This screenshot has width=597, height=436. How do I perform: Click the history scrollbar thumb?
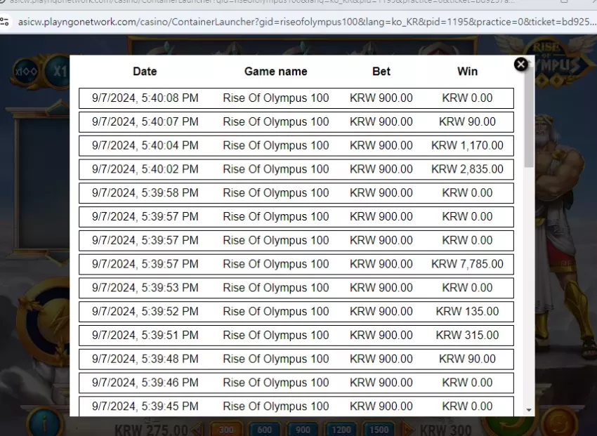pos(529,117)
